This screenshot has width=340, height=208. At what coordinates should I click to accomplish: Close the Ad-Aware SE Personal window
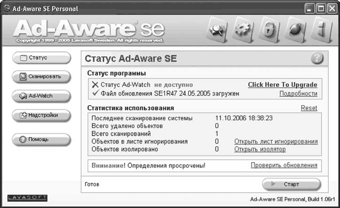point(332,8)
